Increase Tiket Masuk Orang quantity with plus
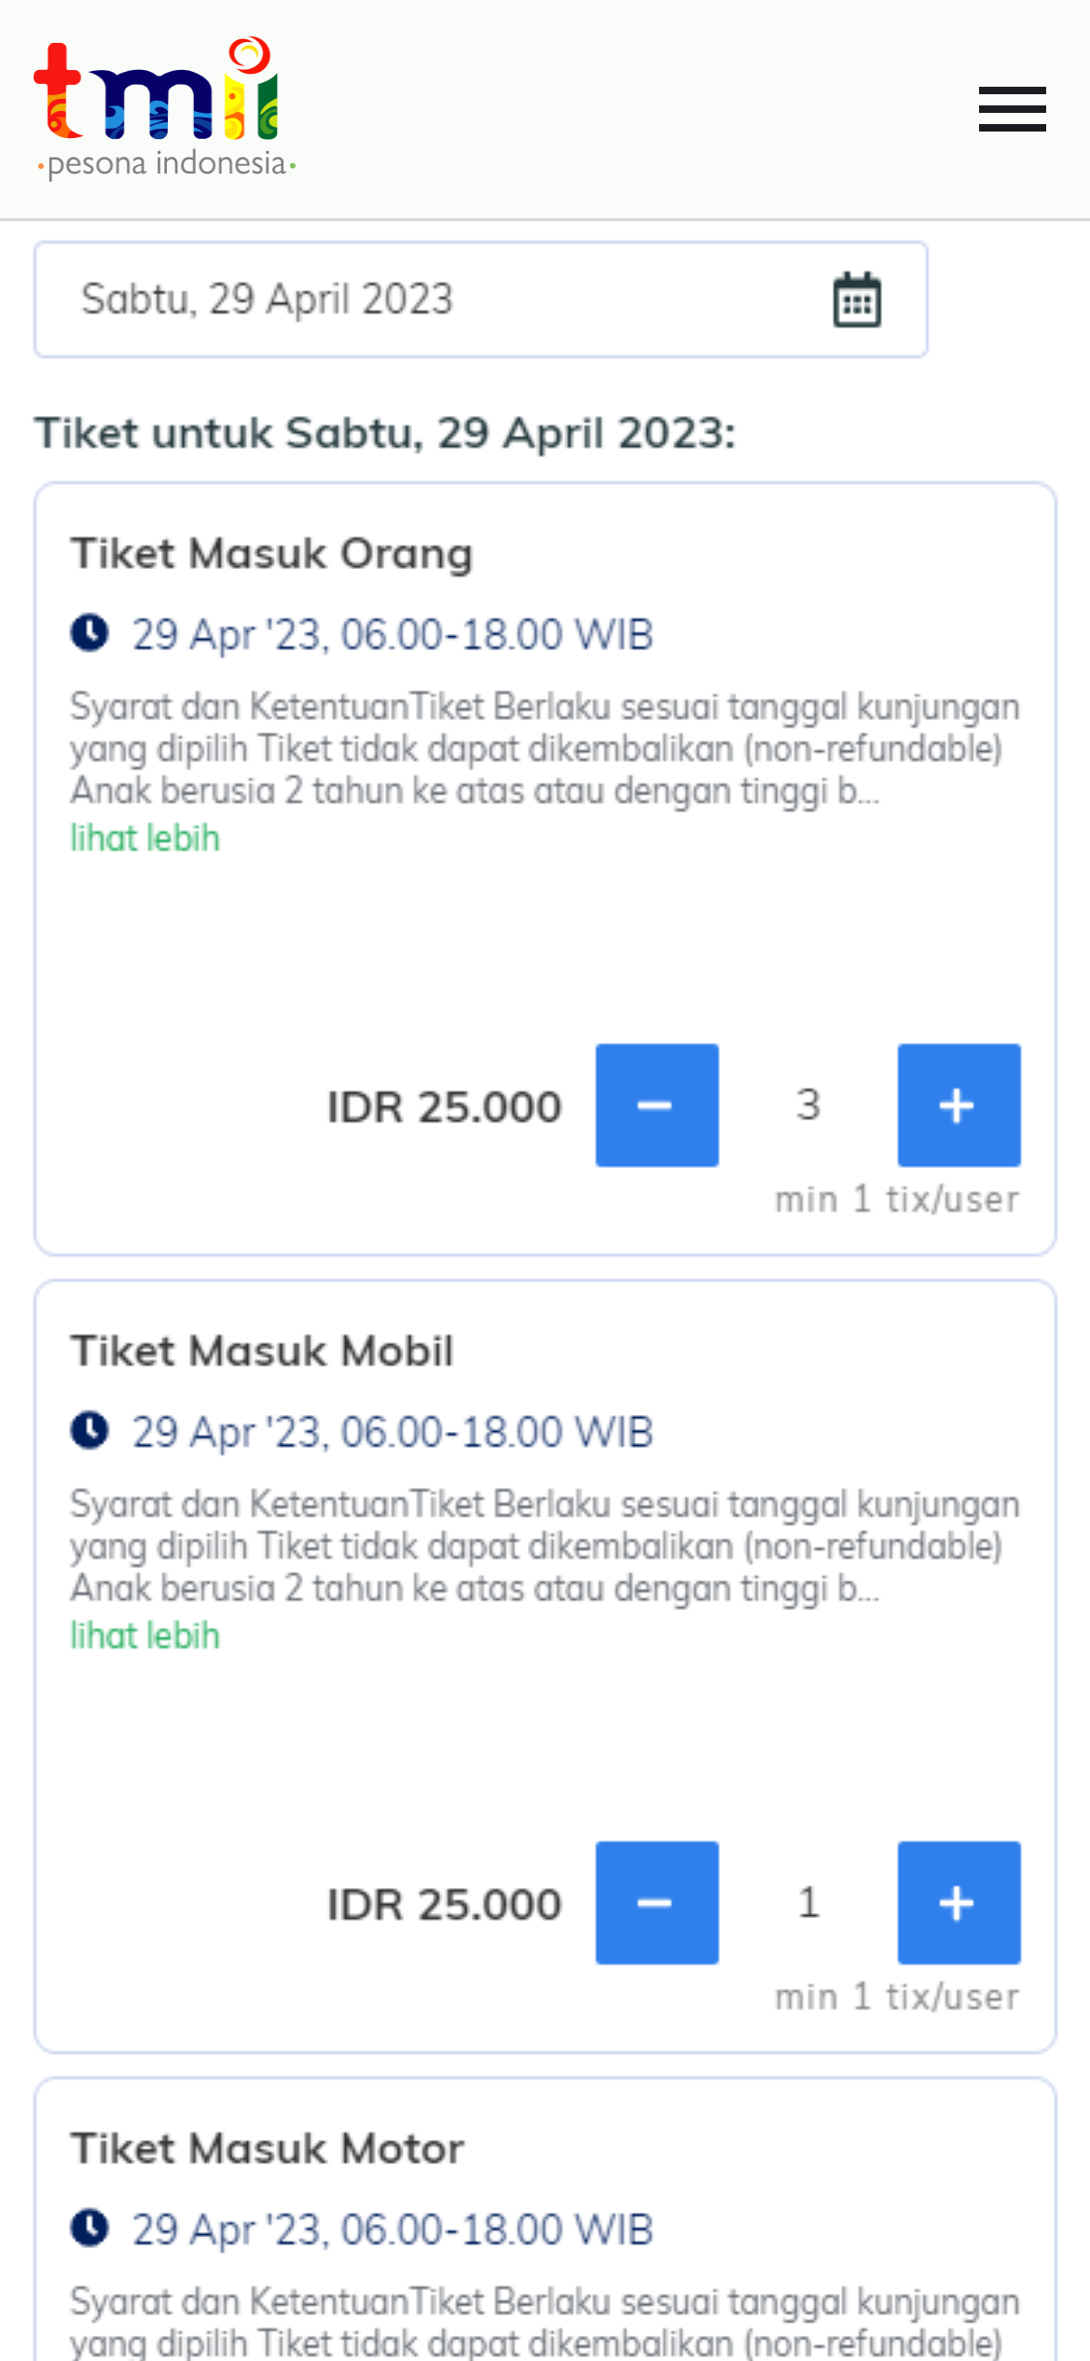Image resolution: width=1090 pixels, height=2361 pixels. tap(959, 1105)
